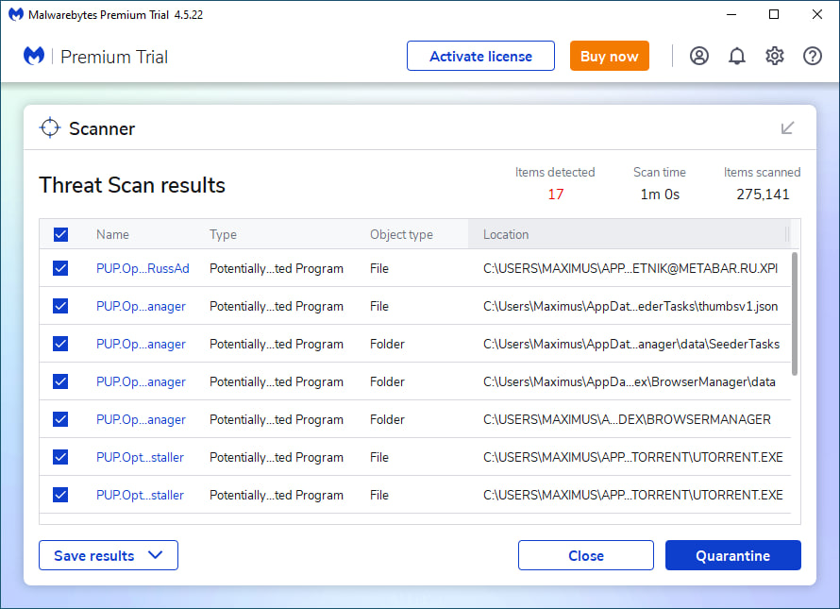Click the Buy now button
This screenshot has width=840, height=609.
[609, 56]
